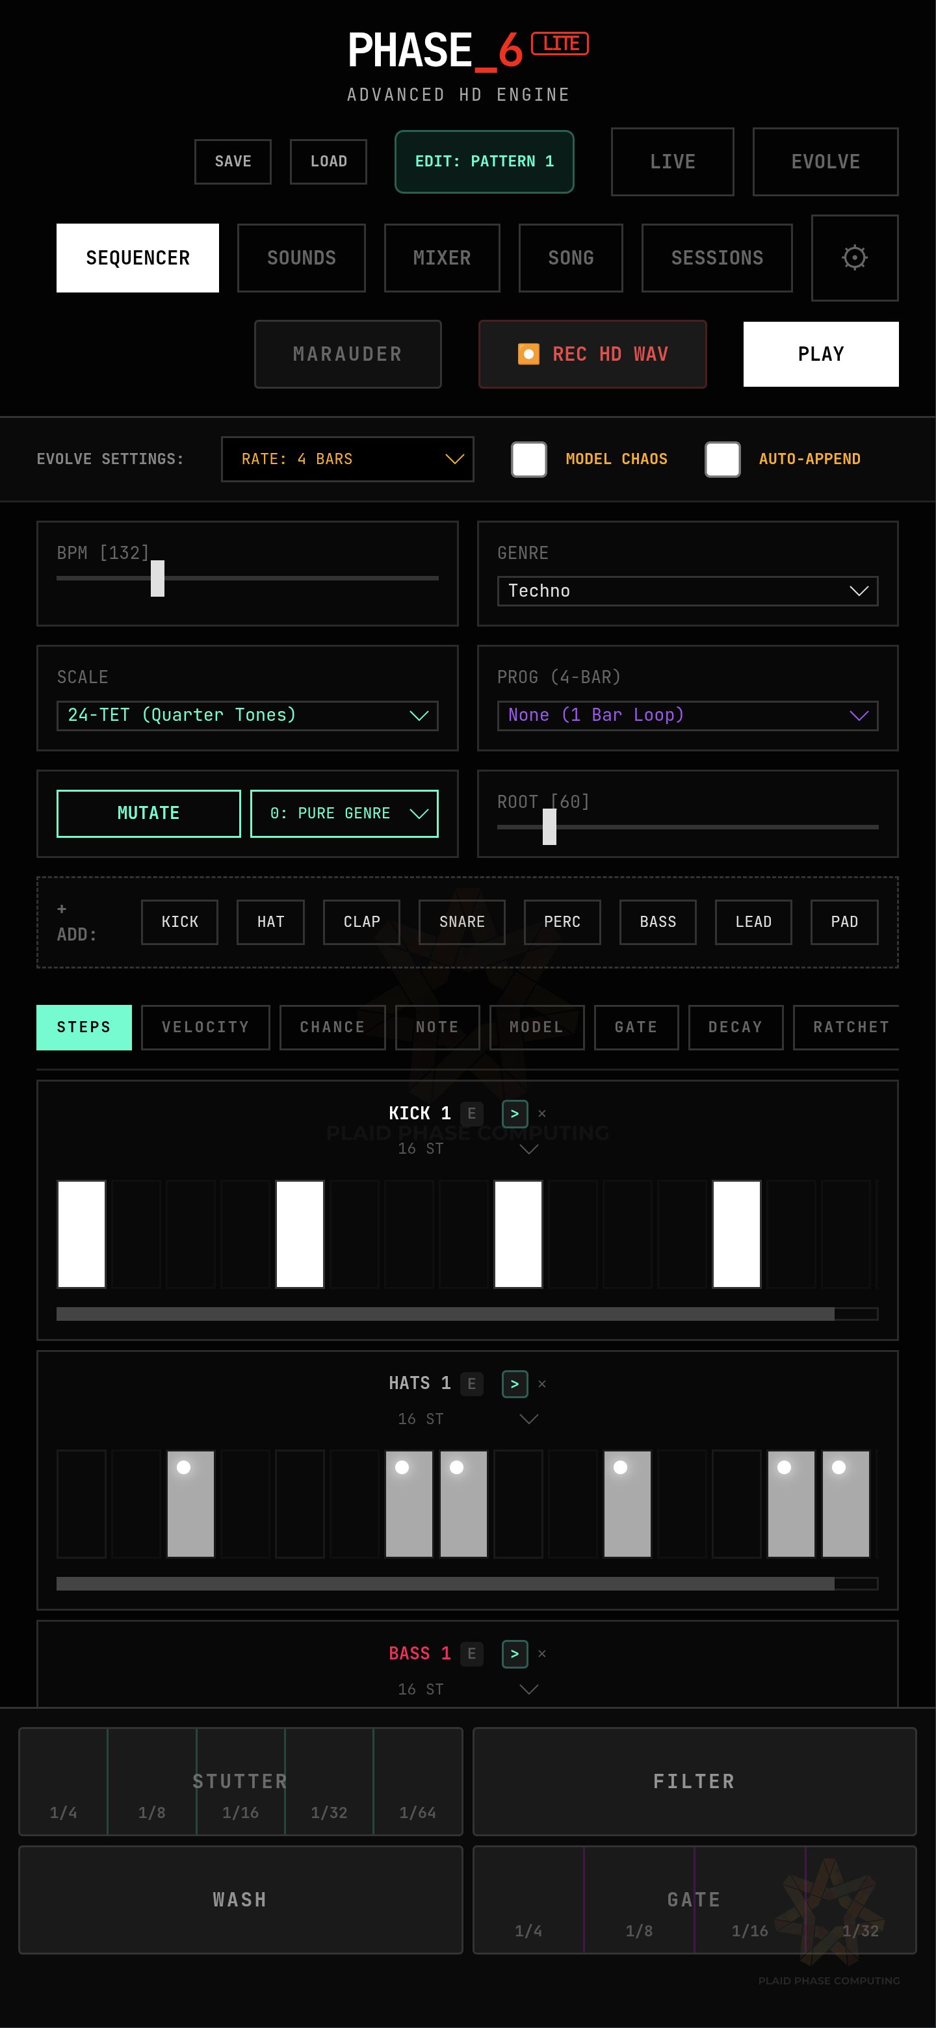936x2028 pixels.
Task: Start recording with REC HD WAV
Action: (593, 354)
